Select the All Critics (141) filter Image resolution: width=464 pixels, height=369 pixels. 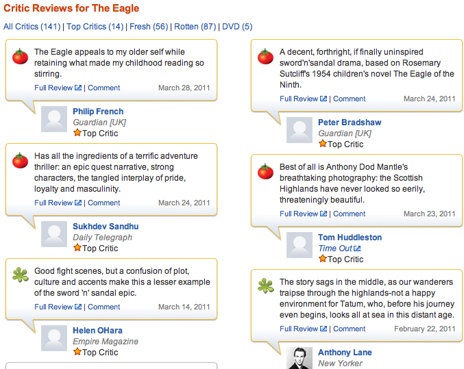point(32,27)
